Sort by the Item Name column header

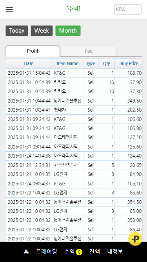point(68,64)
